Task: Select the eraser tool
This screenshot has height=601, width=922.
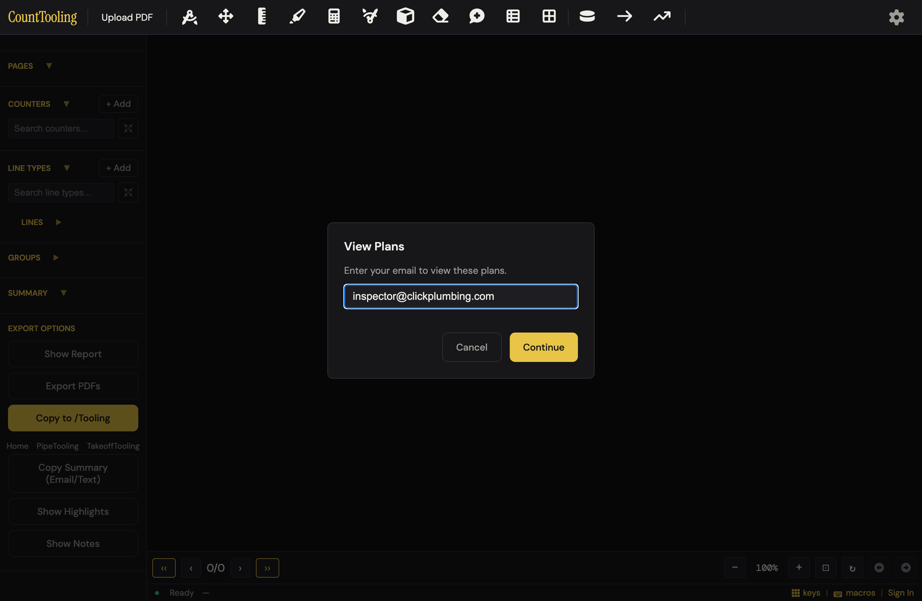Action: (441, 17)
